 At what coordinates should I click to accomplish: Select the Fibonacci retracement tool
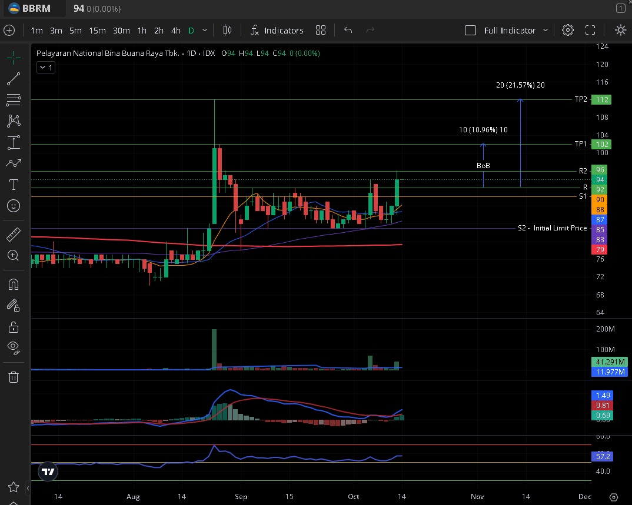(14, 100)
